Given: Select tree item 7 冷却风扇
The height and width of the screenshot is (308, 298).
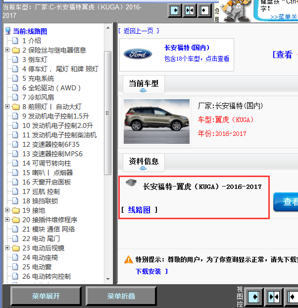Looking at the screenshot, I should (38, 97).
